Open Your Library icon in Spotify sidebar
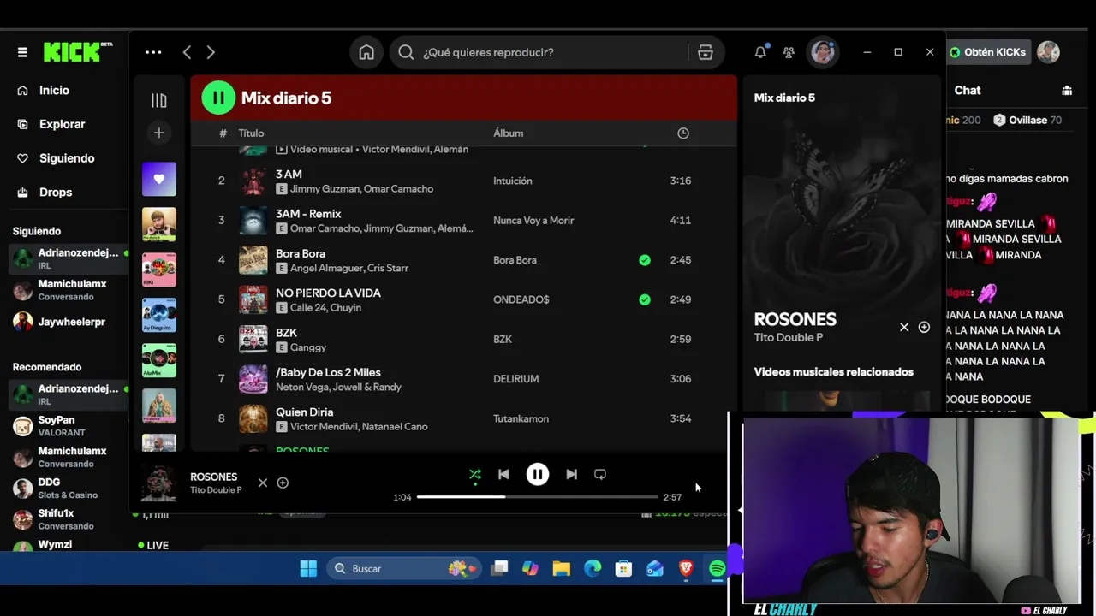 158,100
